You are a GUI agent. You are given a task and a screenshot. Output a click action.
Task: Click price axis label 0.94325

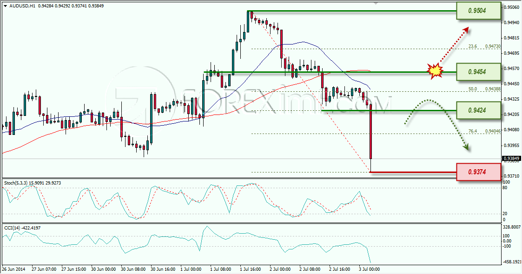(512, 99)
